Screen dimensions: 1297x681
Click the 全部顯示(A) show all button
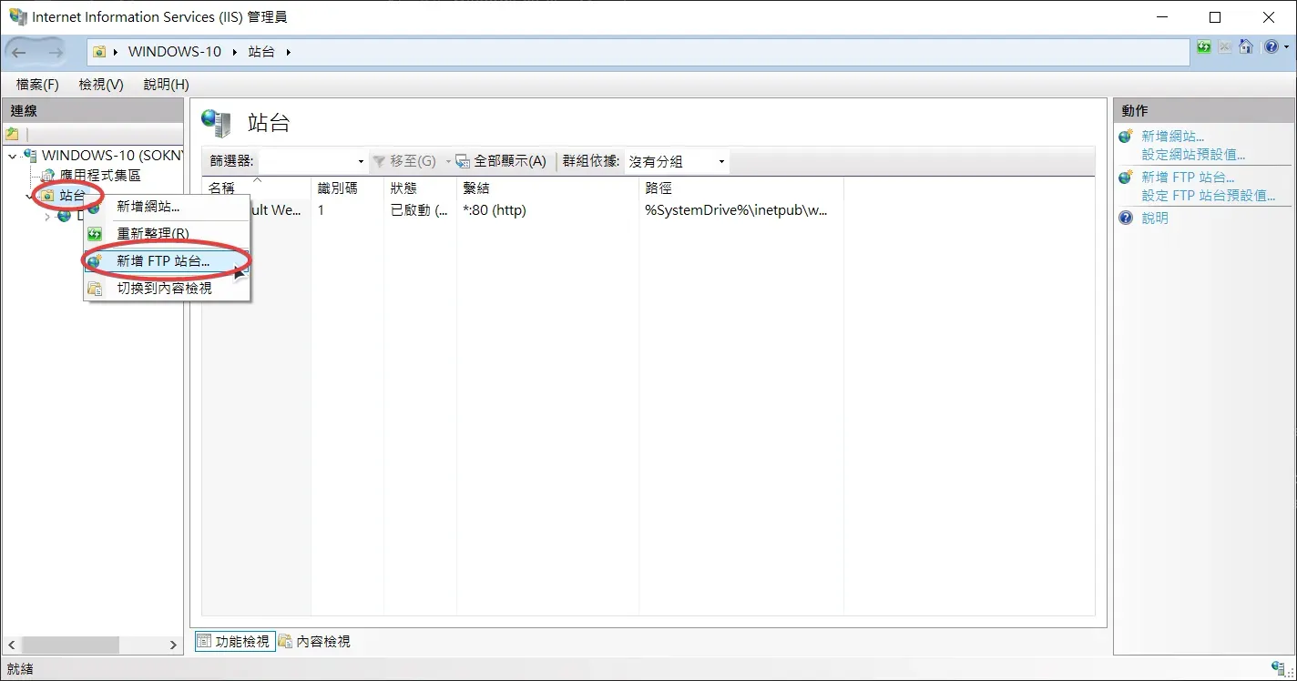[501, 161]
